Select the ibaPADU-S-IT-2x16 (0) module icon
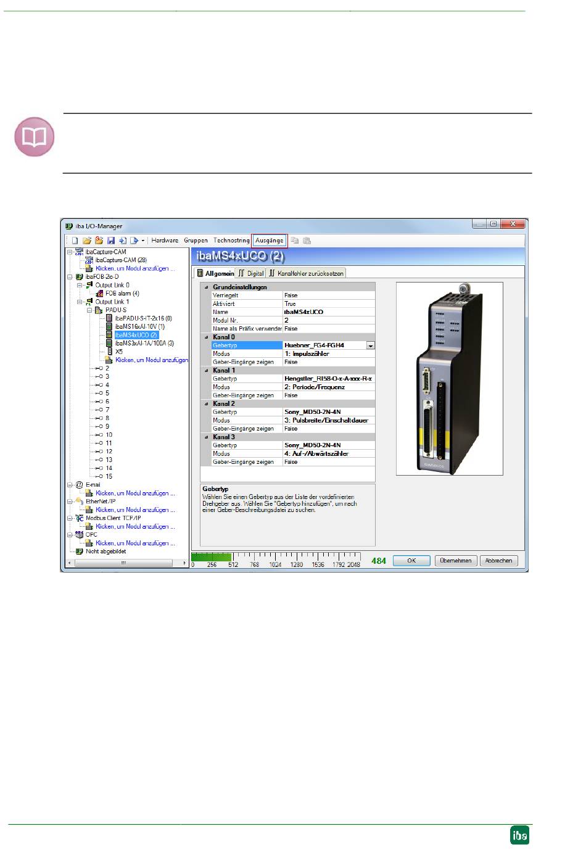Viewport: 586px width, 855px height. click(109, 319)
